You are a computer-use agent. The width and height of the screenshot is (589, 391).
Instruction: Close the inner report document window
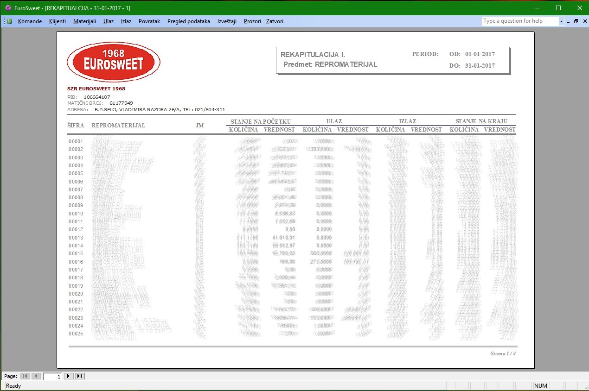click(x=583, y=21)
